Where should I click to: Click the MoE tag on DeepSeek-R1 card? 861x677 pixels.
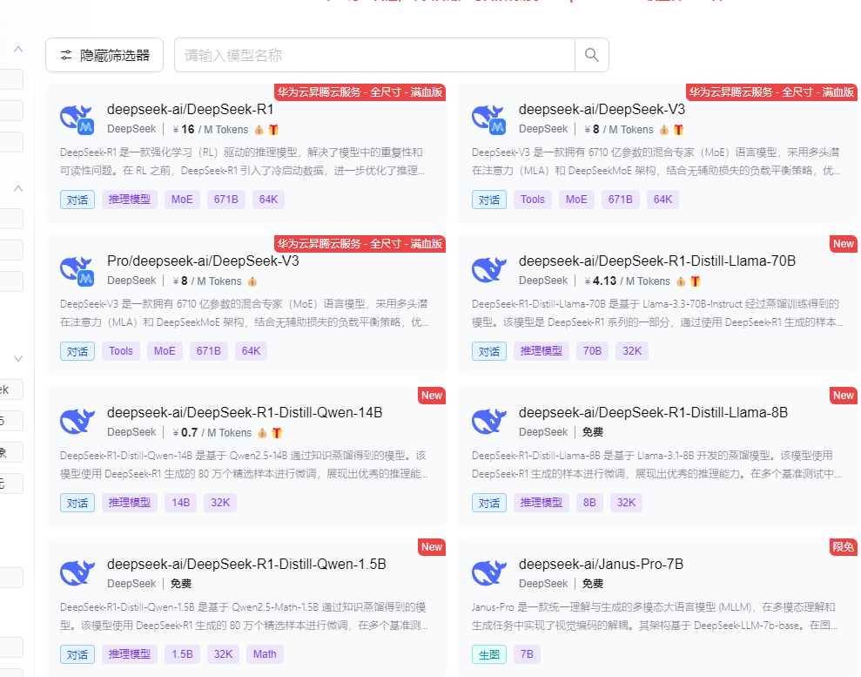[182, 200]
